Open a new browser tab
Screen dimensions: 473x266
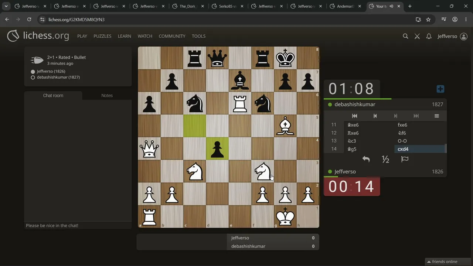coord(410,6)
